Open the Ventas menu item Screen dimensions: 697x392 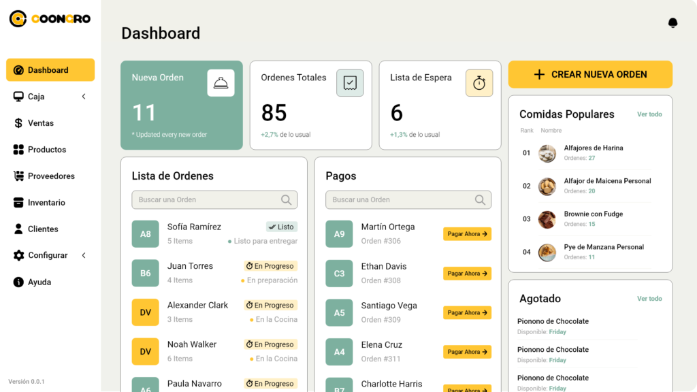[40, 123]
